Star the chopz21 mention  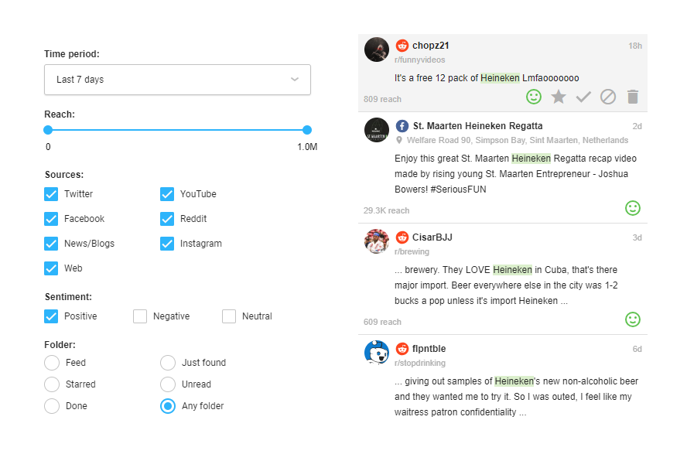(x=559, y=97)
